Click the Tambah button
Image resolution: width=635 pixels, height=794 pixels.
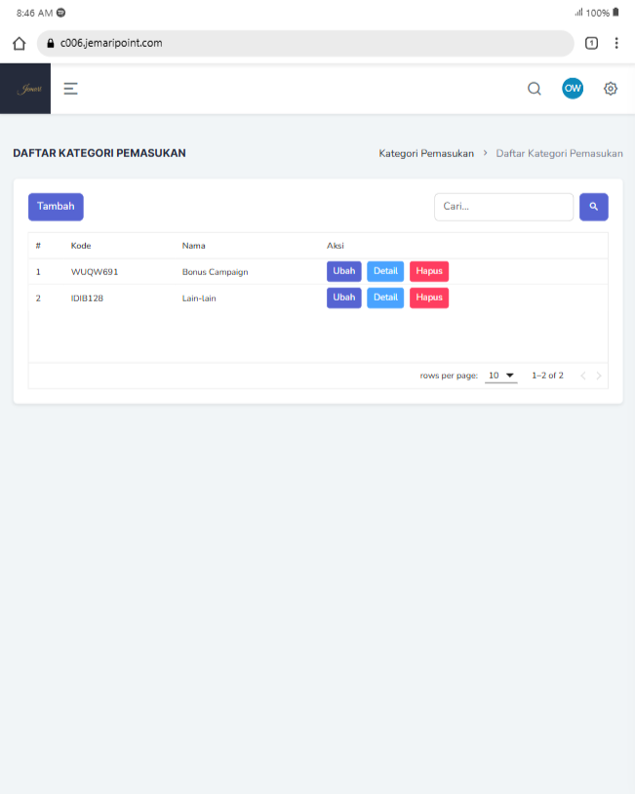pos(56,207)
